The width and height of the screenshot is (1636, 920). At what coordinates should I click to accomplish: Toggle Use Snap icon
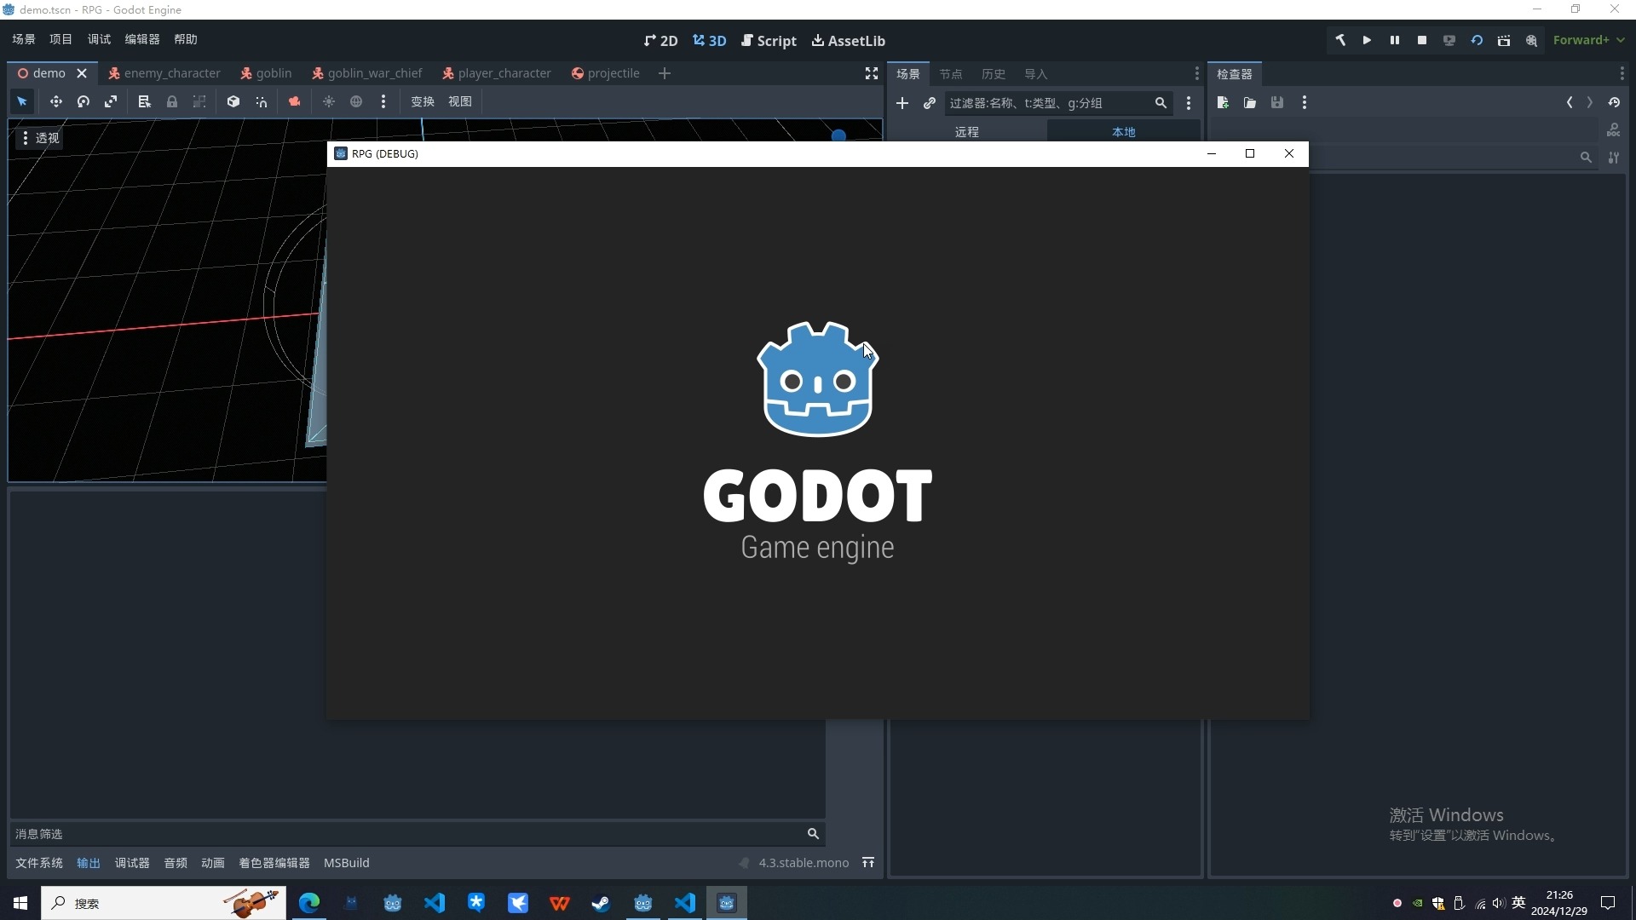point(262,101)
